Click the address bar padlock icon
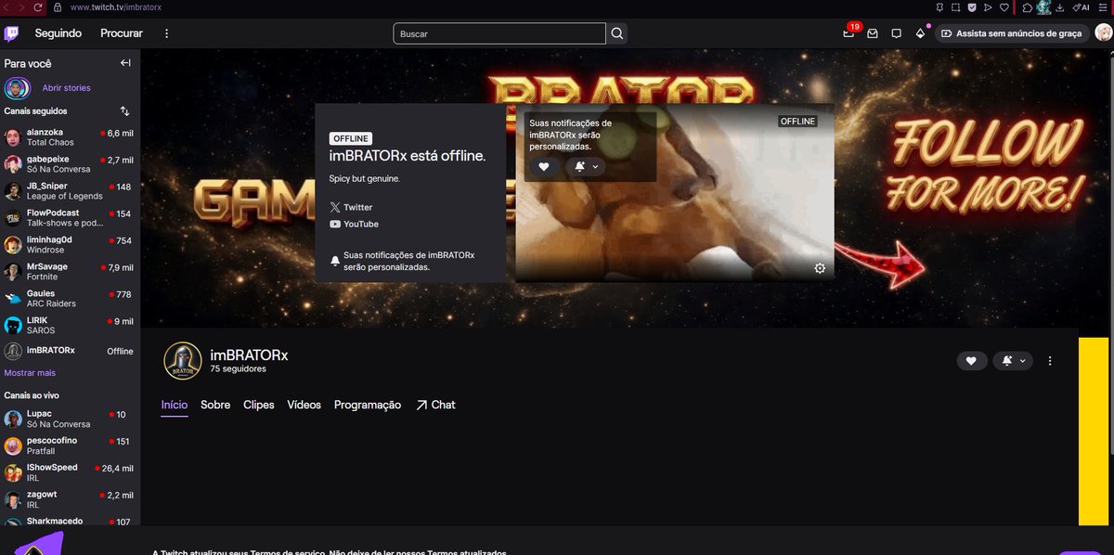 58,6
